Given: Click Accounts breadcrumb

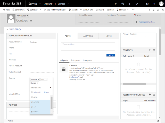Looking at the screenshot, I should 48,4.
